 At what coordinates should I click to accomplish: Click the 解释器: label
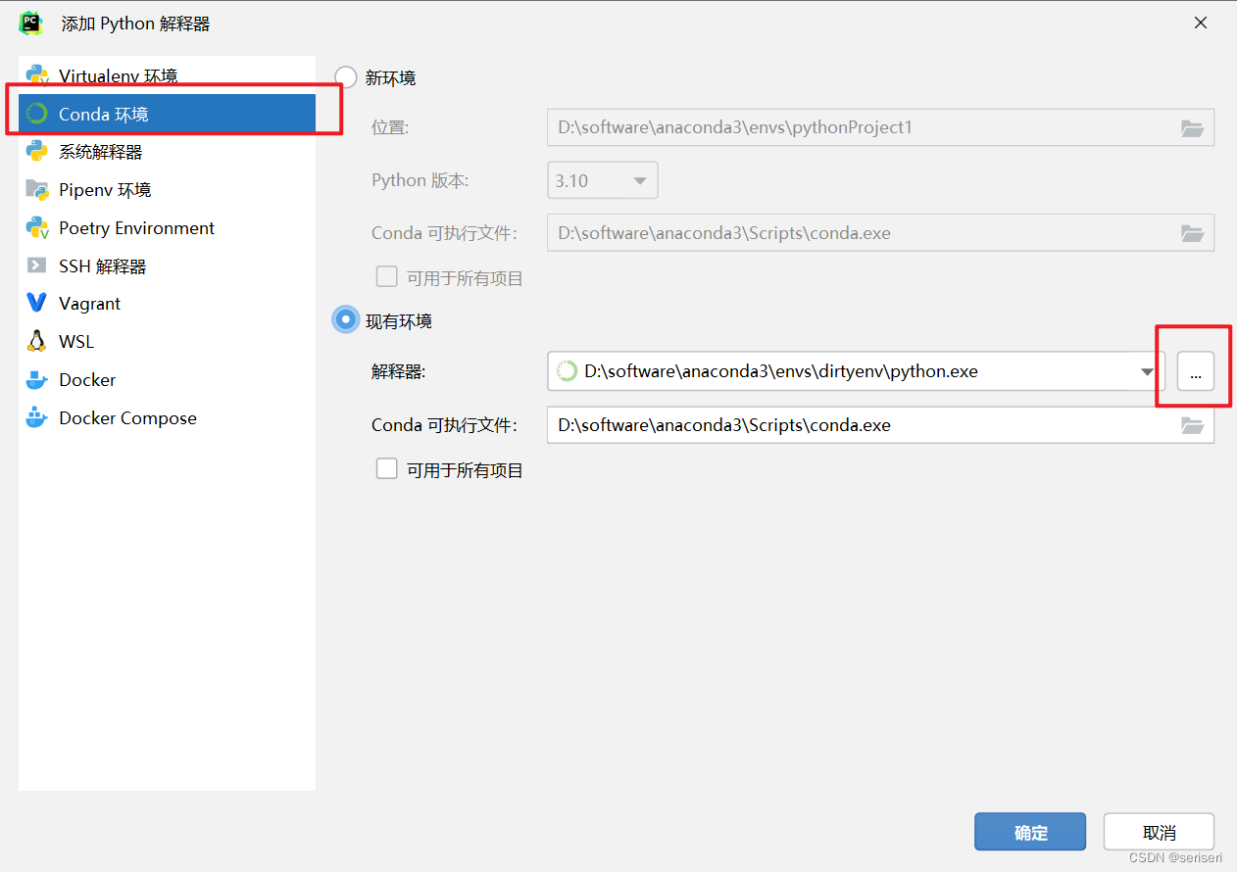coord(399,371)
